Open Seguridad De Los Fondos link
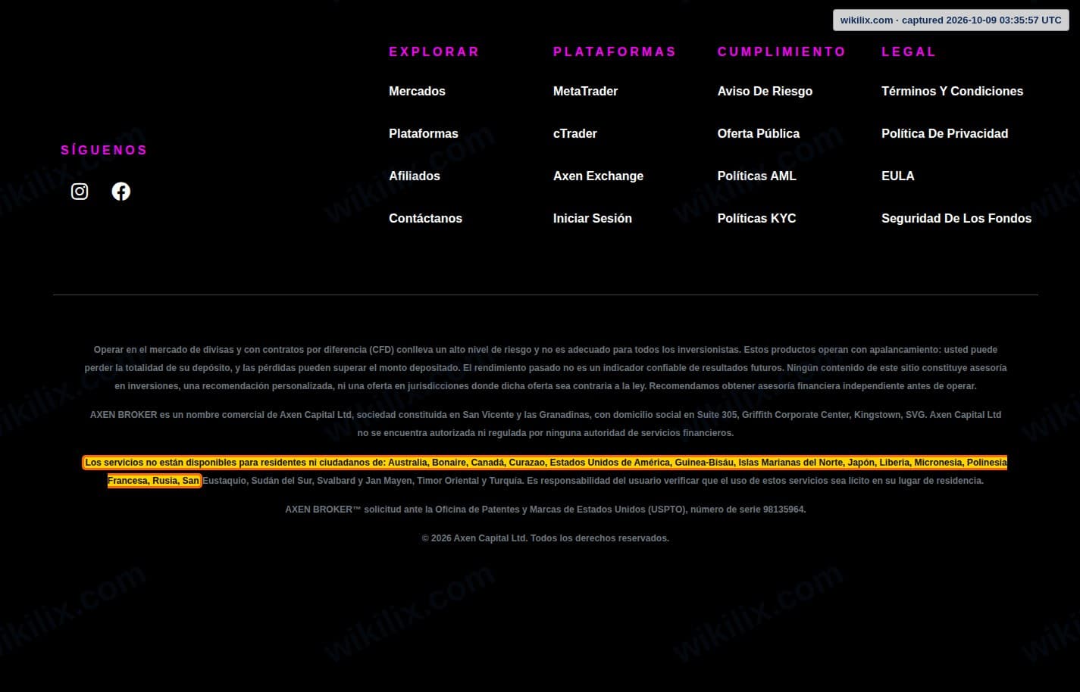The width and height of the screenshot is (1080, 692). tap(956, 218)
